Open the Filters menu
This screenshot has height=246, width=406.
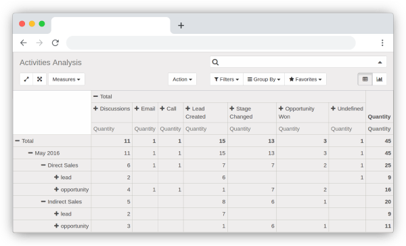tap(227, 79)
